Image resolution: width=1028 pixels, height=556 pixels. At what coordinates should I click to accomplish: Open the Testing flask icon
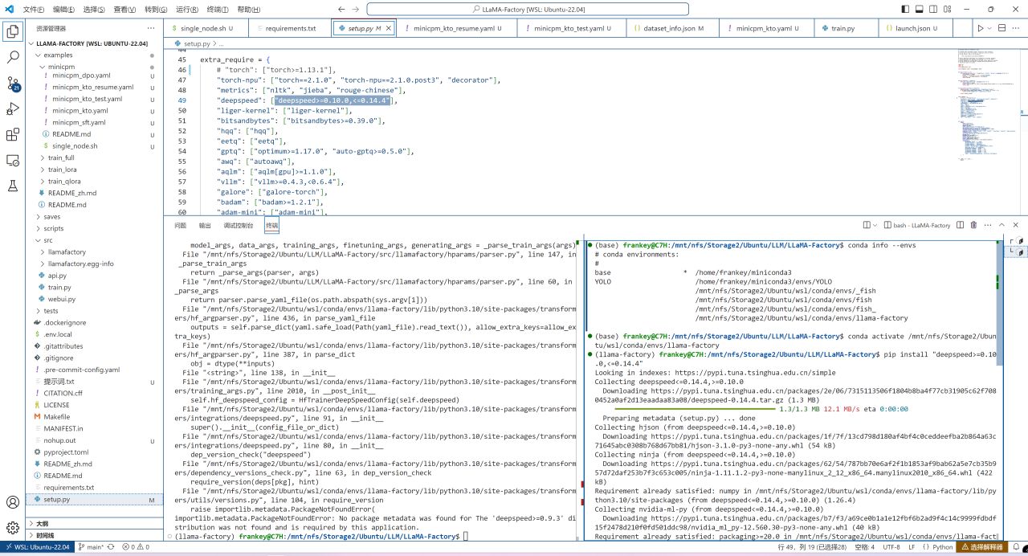click(x=13, y=186)
